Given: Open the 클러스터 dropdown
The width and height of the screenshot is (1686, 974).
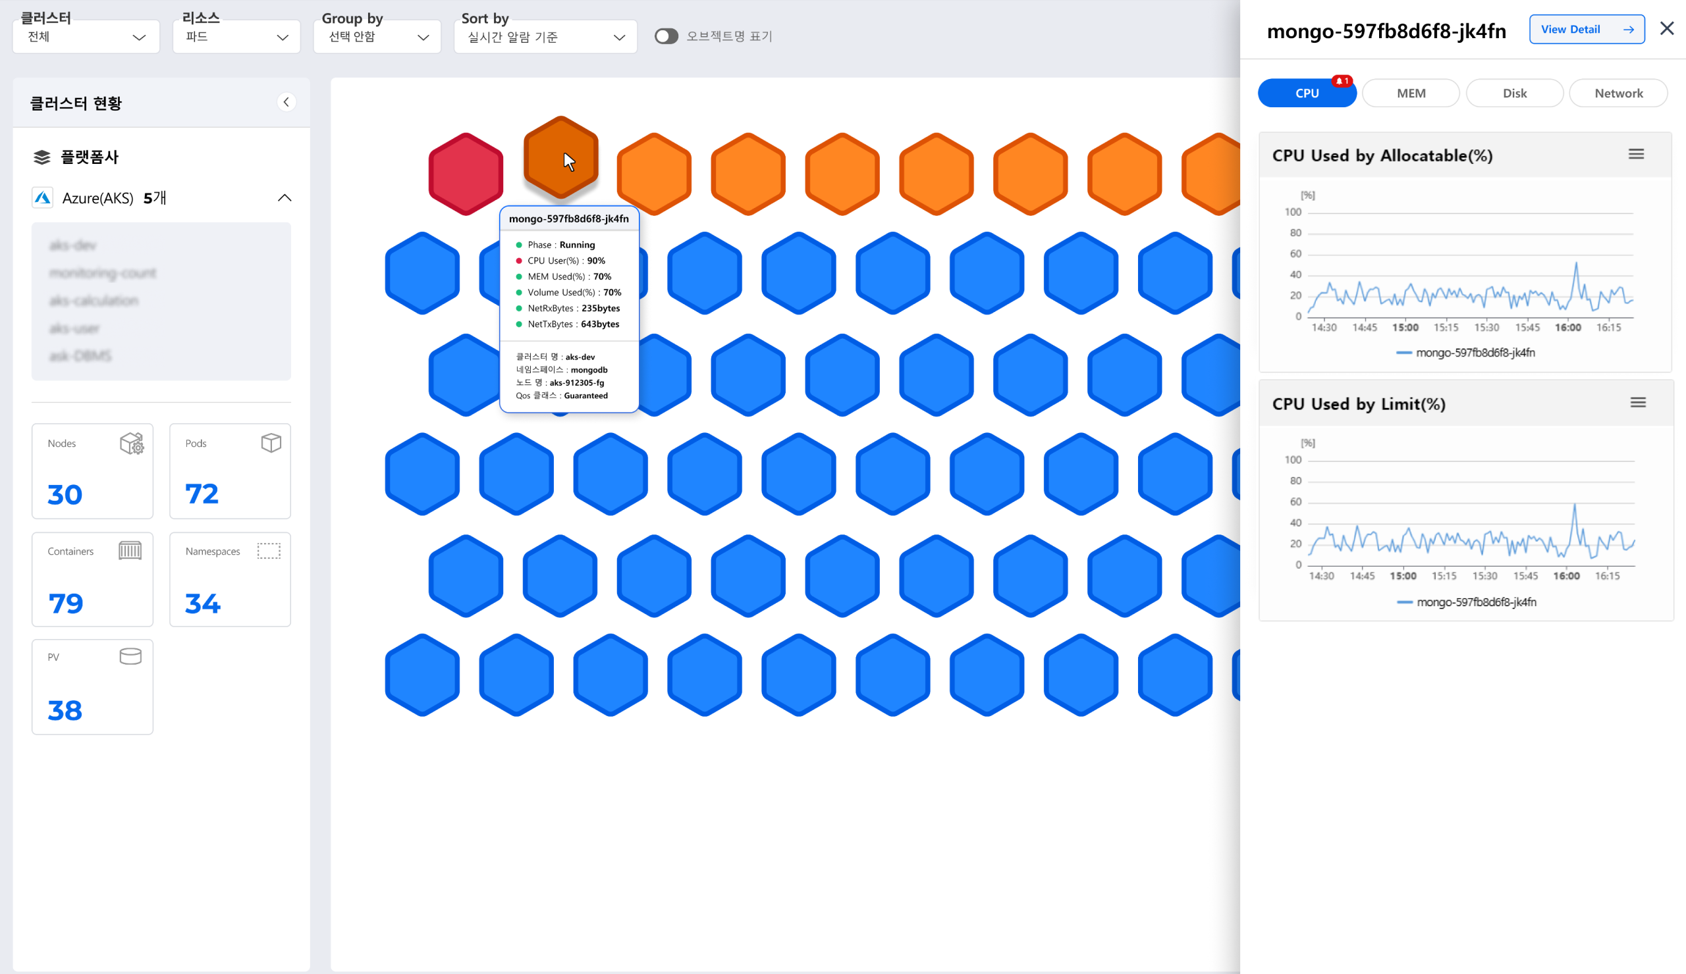Looking at the screenshot, I should point(86,37).
